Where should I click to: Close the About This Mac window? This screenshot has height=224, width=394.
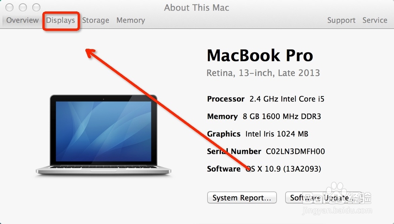pyautogui.click(x=9, y=7)
